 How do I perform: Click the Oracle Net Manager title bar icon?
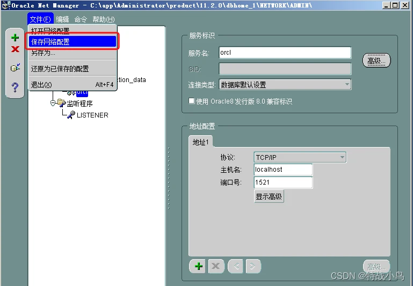(x=6, y=5)
